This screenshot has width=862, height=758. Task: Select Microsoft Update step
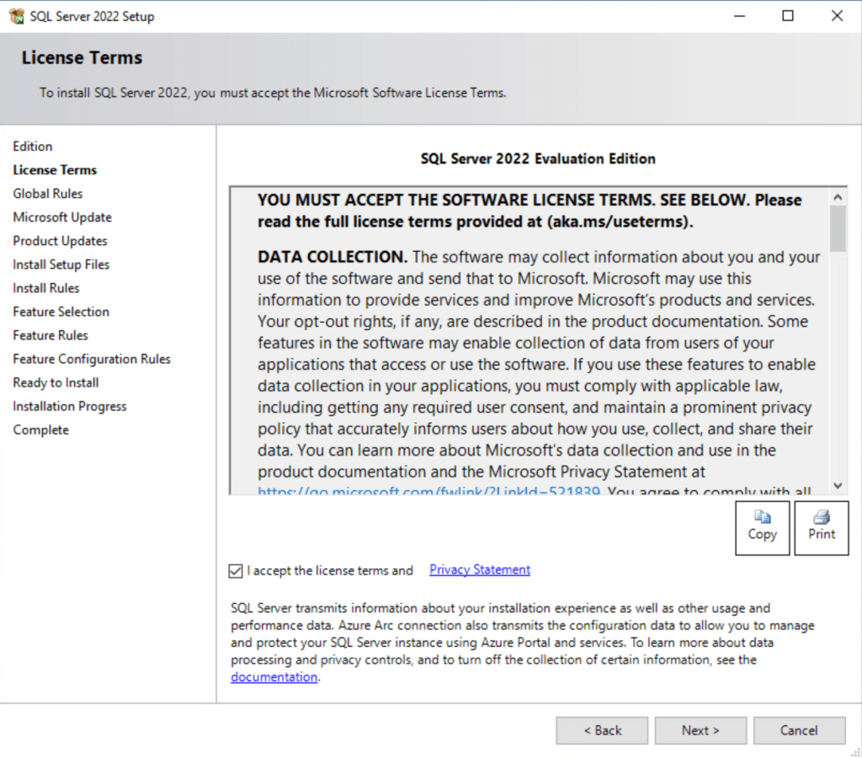[62, 217]
